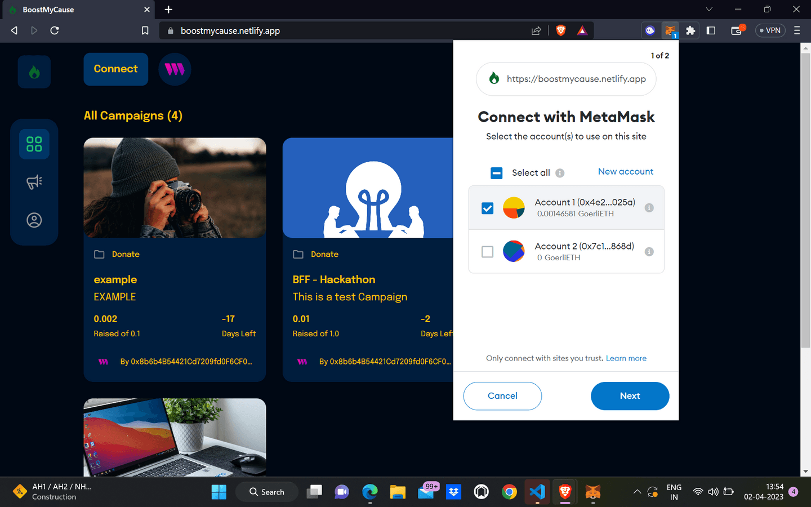
Task: Bookmark this page via bookmark icon
Action: coord(145,30)
